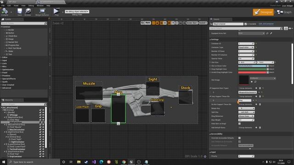The height and width of the screenshot is (165, 294).
Task: Open the Debug menu
Action: 31,5
